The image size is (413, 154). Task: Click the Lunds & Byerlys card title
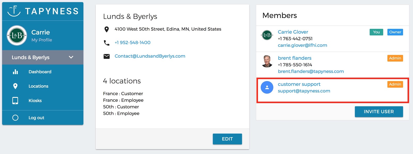tap(130, 16)
